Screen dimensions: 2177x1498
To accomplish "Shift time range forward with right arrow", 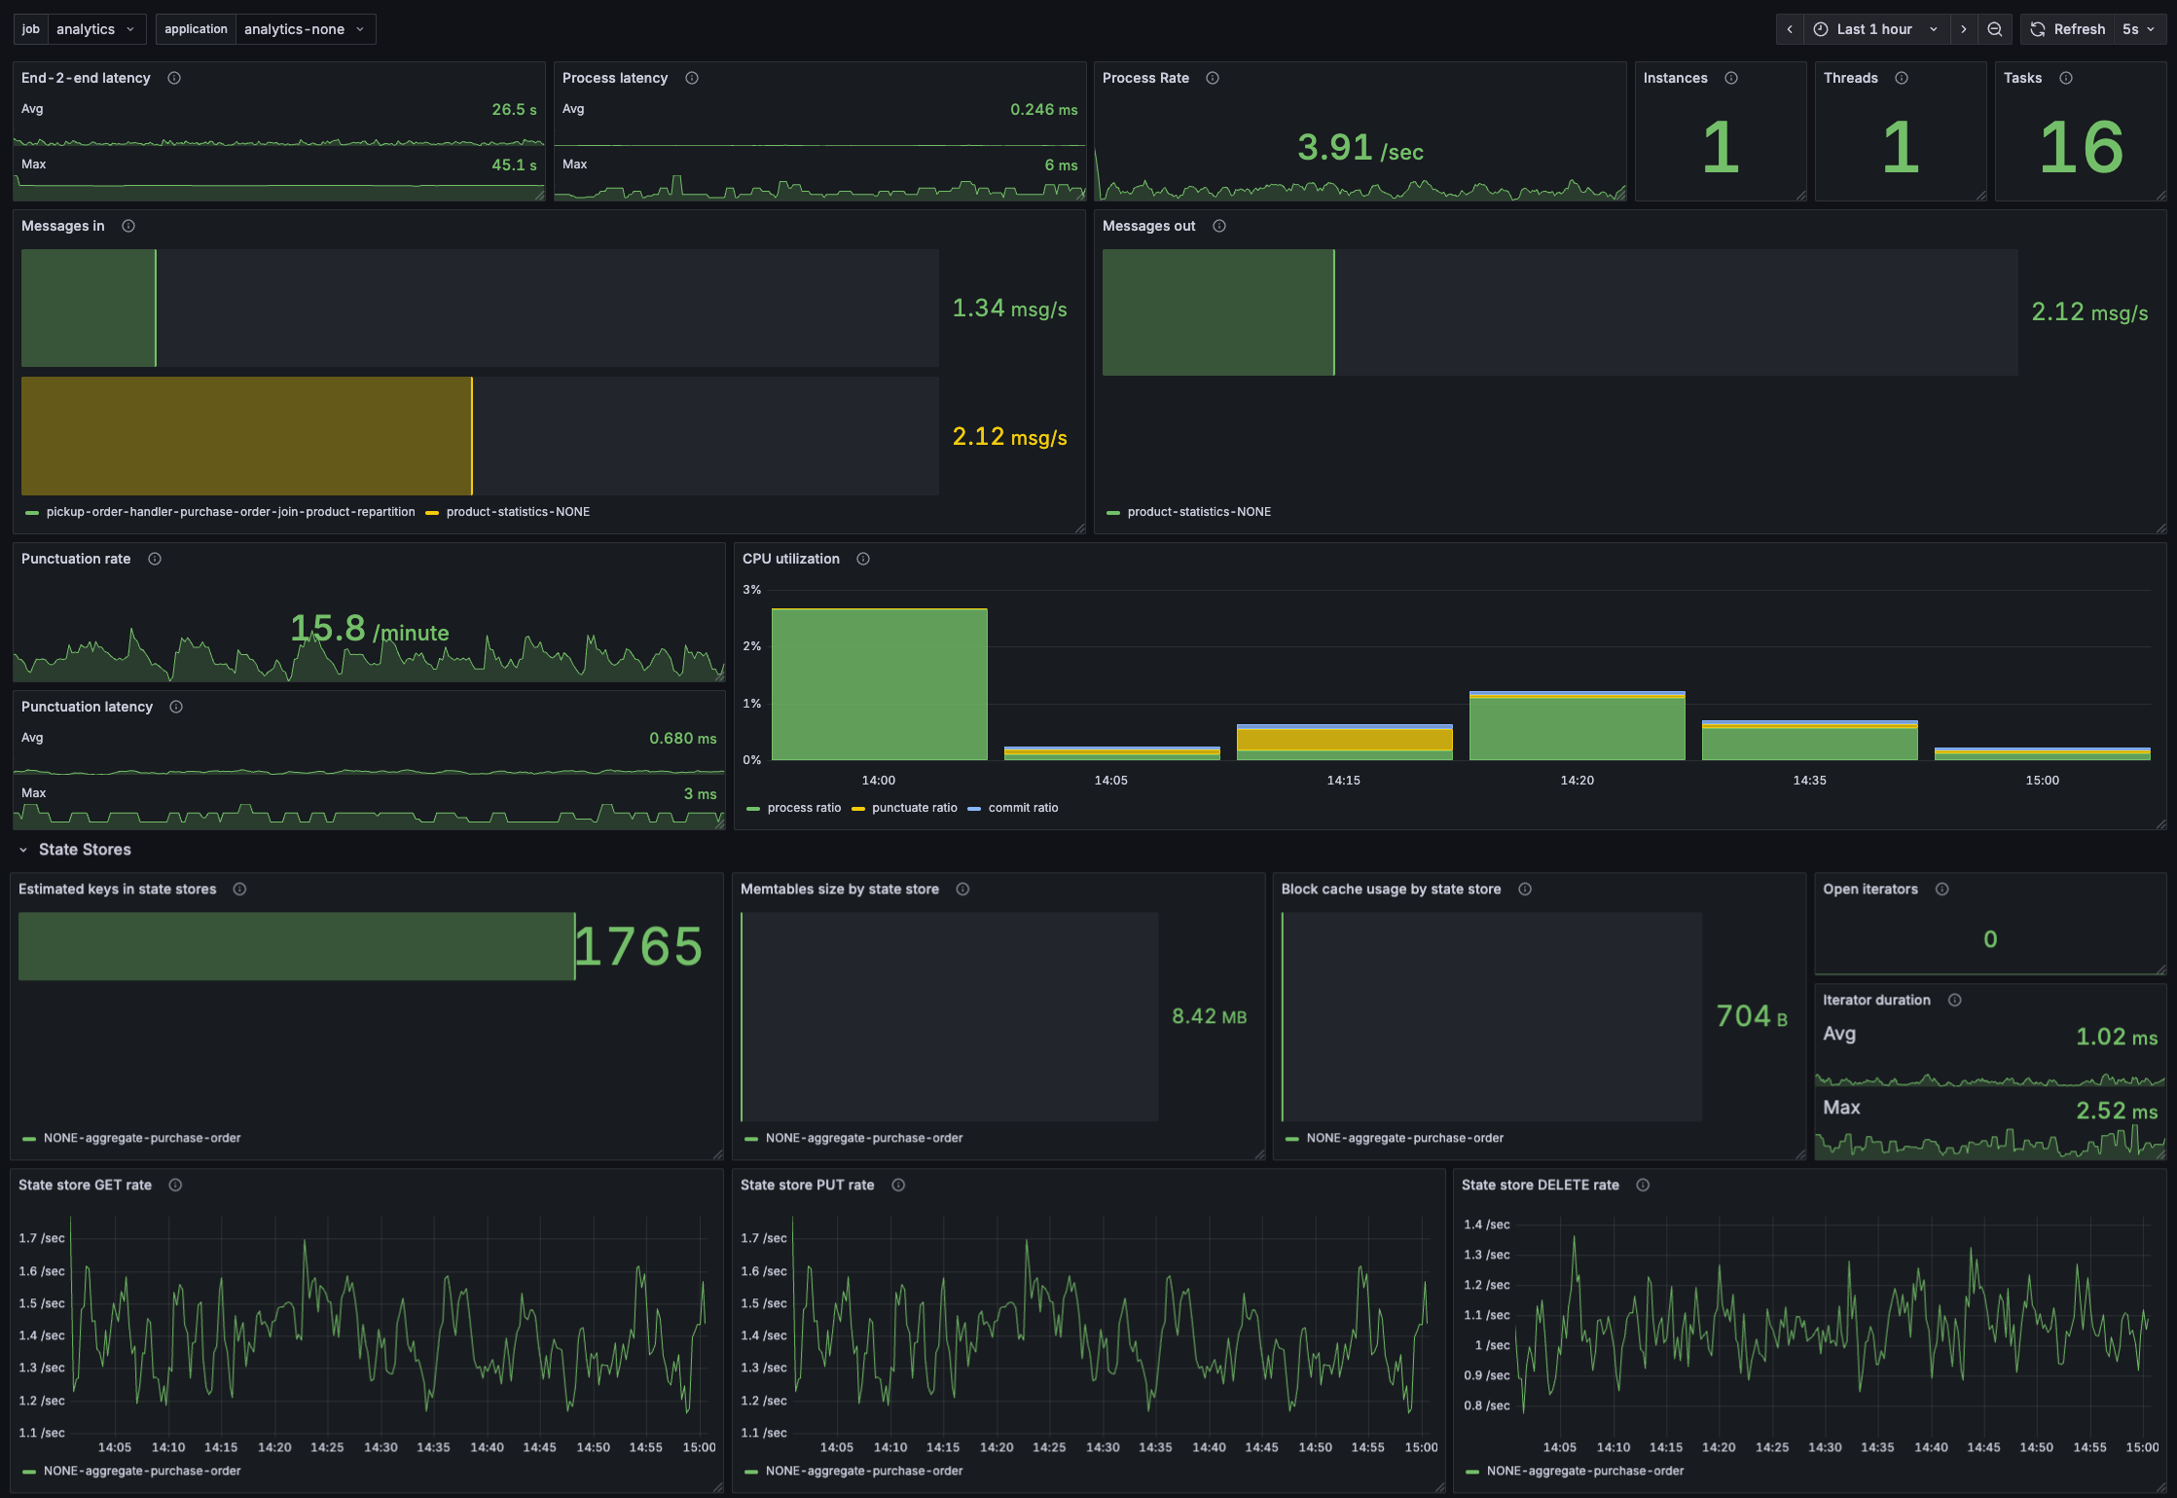I will tap(1964, 29).
